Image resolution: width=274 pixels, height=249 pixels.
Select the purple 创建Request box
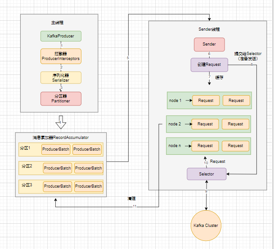[209, 65]
